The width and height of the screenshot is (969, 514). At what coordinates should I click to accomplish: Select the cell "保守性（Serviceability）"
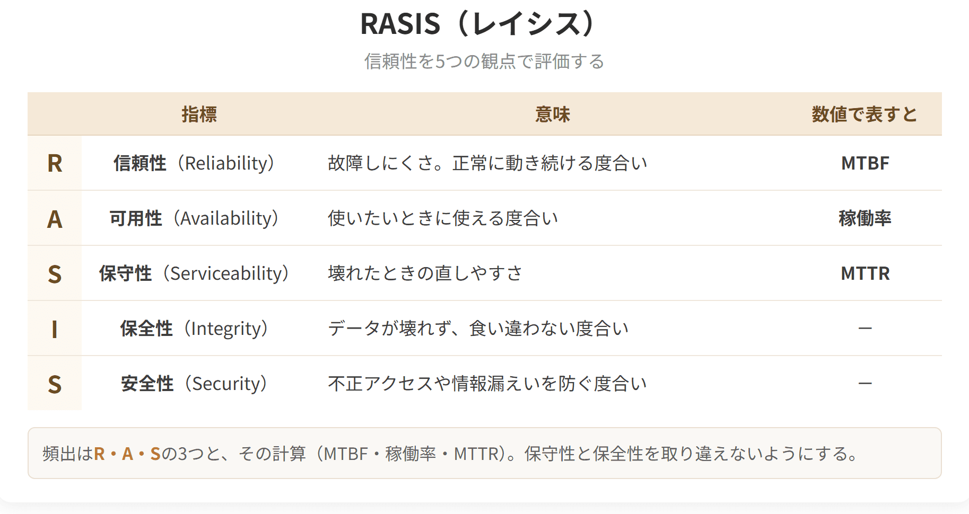coord(199,273)
